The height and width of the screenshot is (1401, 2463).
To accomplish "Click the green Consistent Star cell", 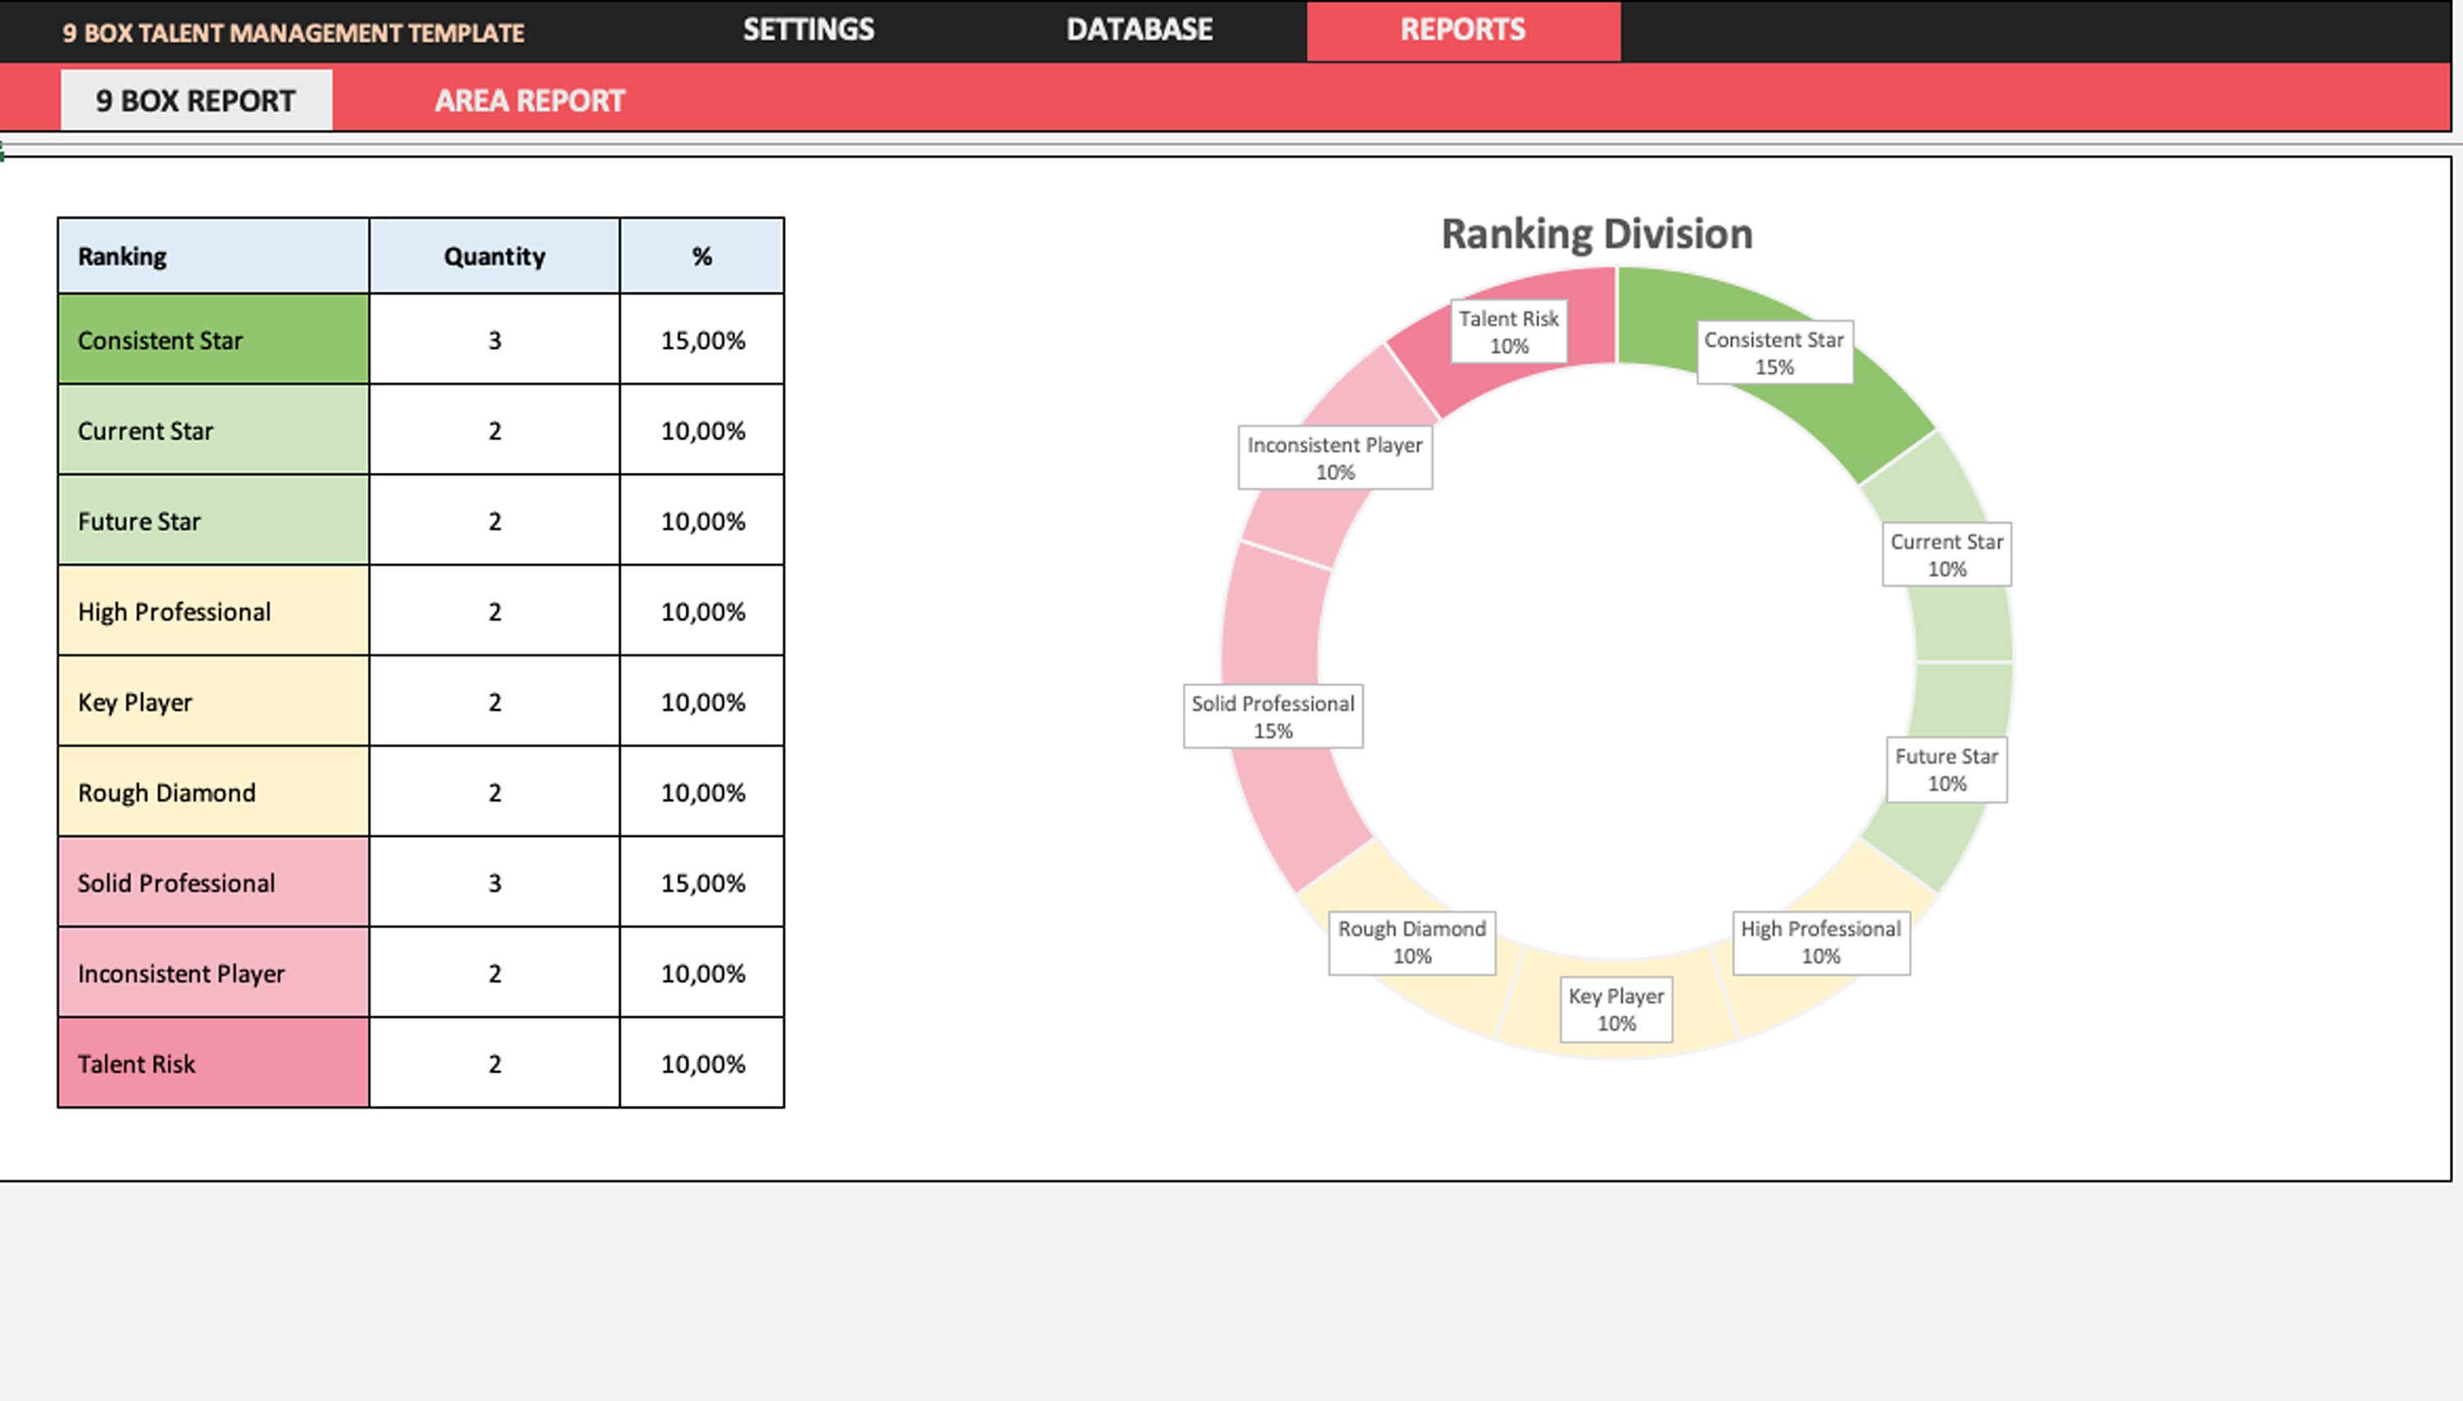I will pos(213,339).
